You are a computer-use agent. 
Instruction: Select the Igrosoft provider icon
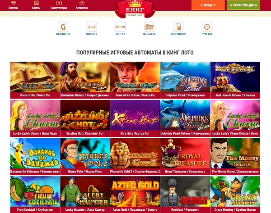[92, 27]
